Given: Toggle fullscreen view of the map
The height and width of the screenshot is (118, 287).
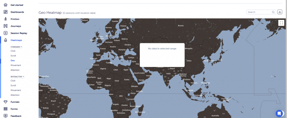Looking at the screenshot, I should 281,23.
